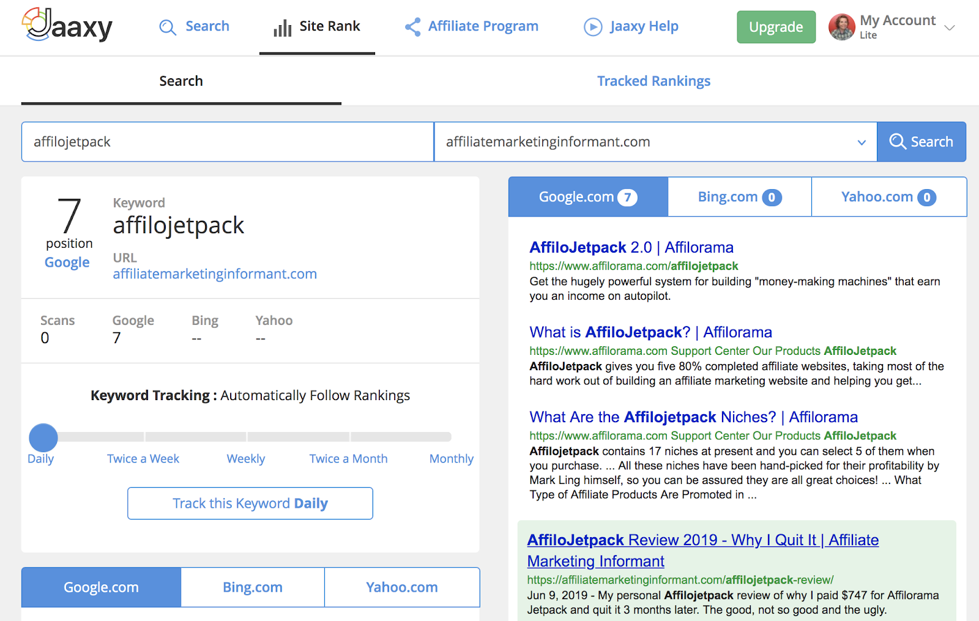Click the account profile avatar
The width and height of the screenshot is (979, 621).
[842, 27]
